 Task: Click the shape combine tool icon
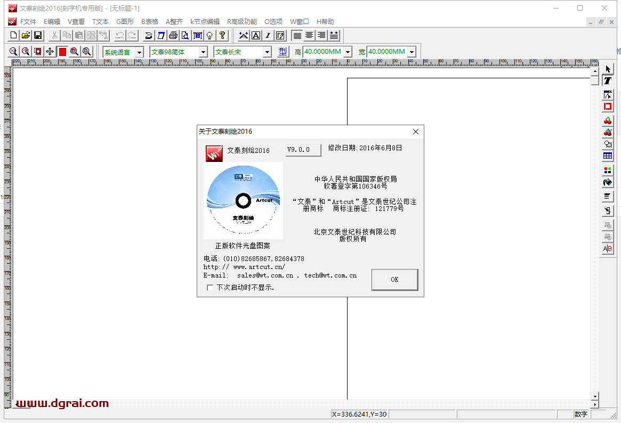point(608,144)
